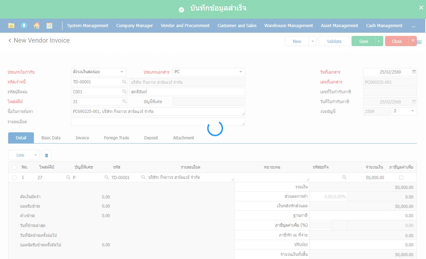Screen dimensions: 426x259
Task: Click the home icon in top toolbar
Action: coord(36,26)
